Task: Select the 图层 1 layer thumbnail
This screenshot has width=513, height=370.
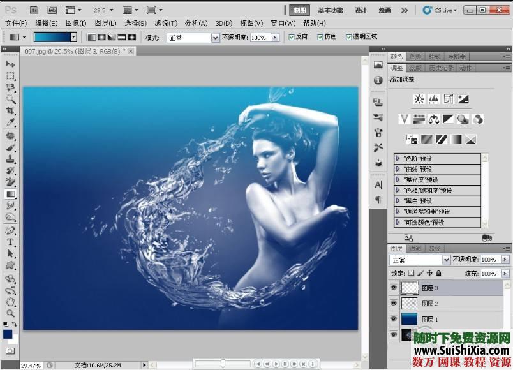Action: [x=409, y=319]
